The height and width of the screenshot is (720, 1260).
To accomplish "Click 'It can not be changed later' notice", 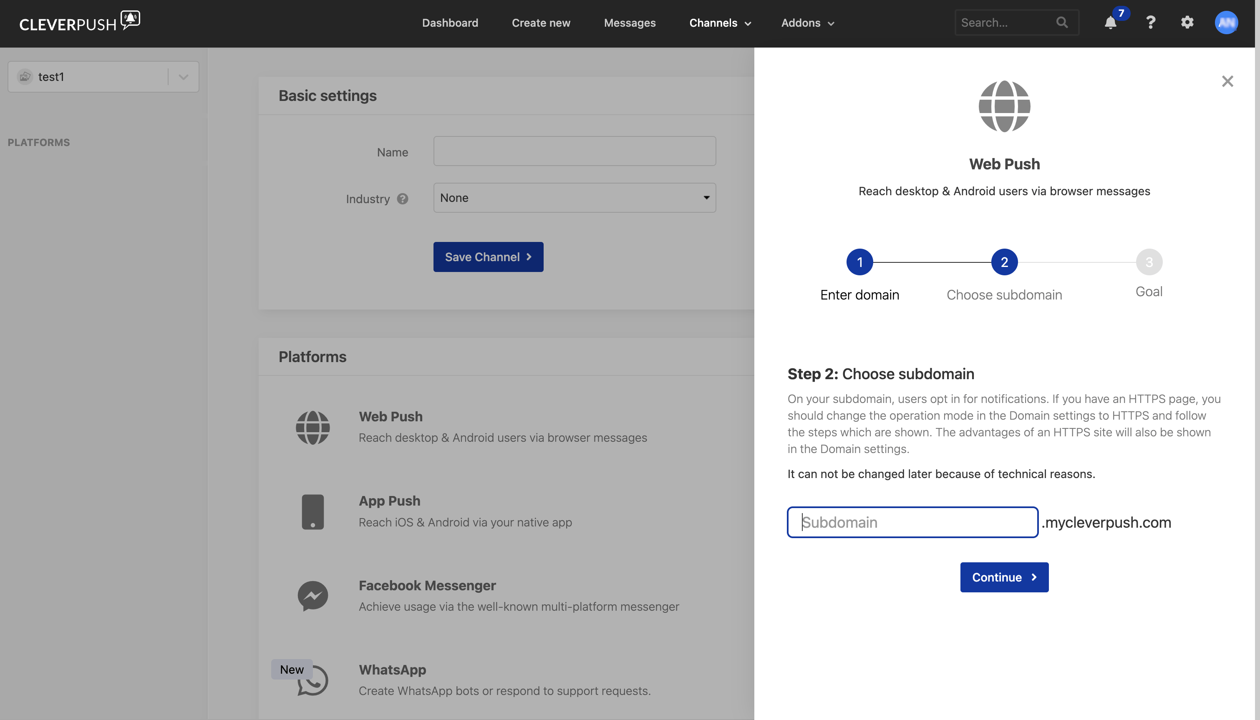I will (x=941, y=474).
